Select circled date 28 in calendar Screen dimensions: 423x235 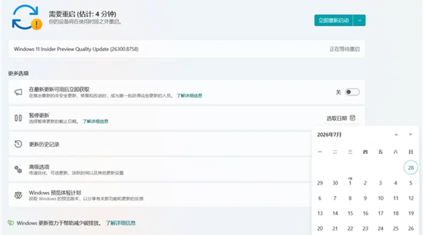pyautogui.click(x=411, y=167)
